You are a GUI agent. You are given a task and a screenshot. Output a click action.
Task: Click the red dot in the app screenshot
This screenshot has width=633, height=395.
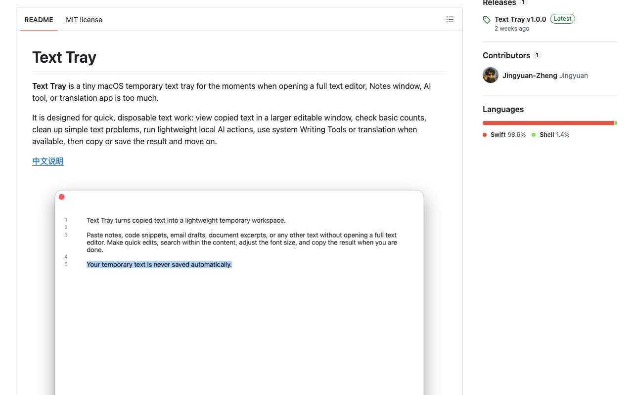pyautogui.click(x=62, y=197)
